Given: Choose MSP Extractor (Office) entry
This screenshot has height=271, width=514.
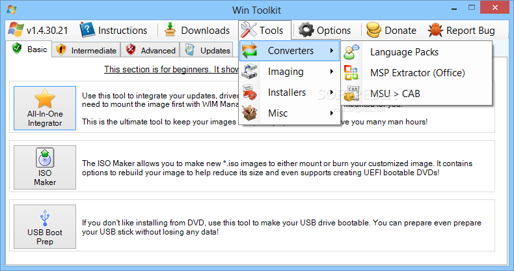Looking at the screenshot, I should pyautogui.click(x=416, y=72).
